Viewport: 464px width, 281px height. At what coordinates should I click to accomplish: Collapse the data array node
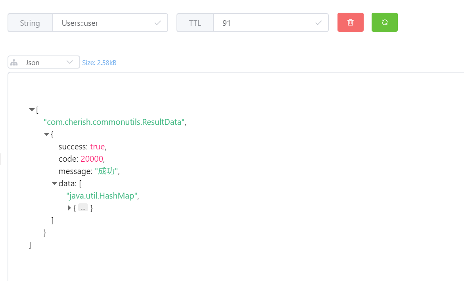pos(54,183)
